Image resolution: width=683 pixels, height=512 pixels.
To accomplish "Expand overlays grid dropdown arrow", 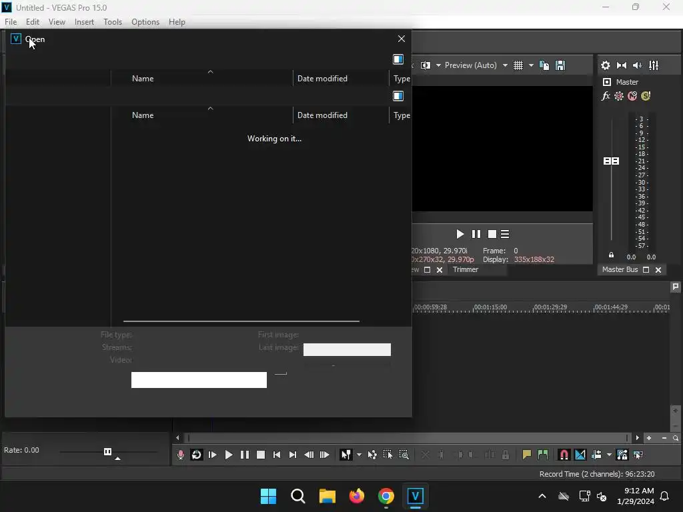I will pos(531,65).
